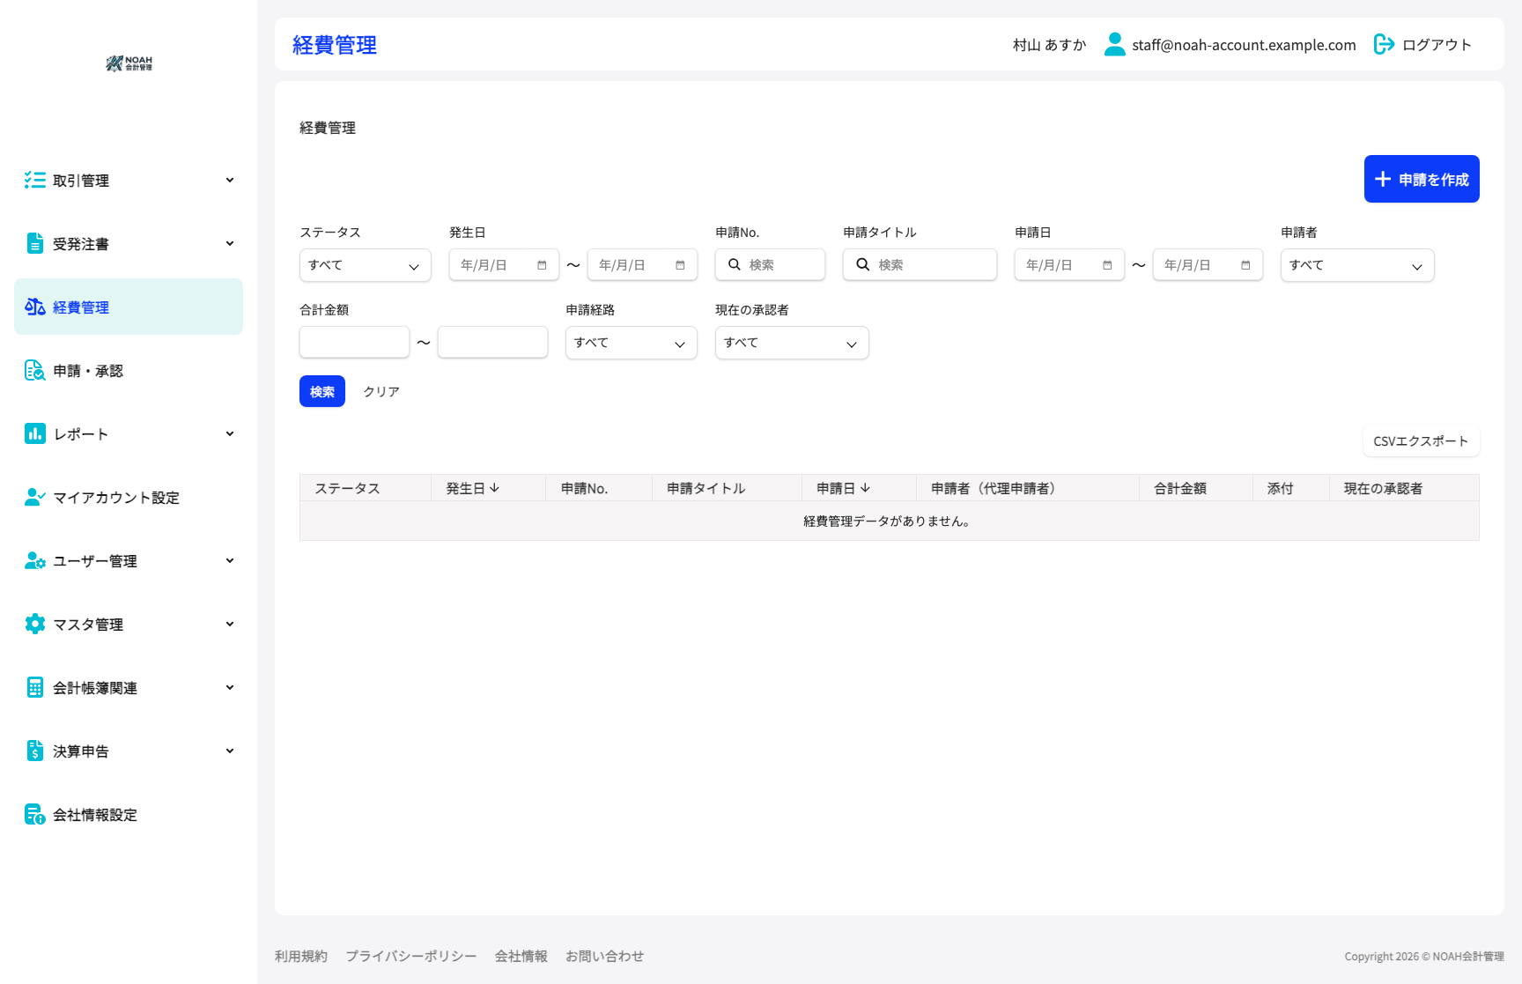Click staff@noah-account.example.com in the header

pos(1244,44)
